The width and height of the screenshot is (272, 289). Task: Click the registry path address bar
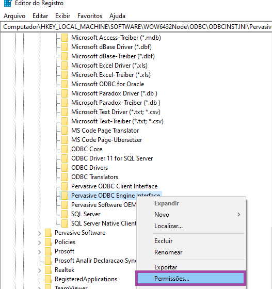[136, 27]
